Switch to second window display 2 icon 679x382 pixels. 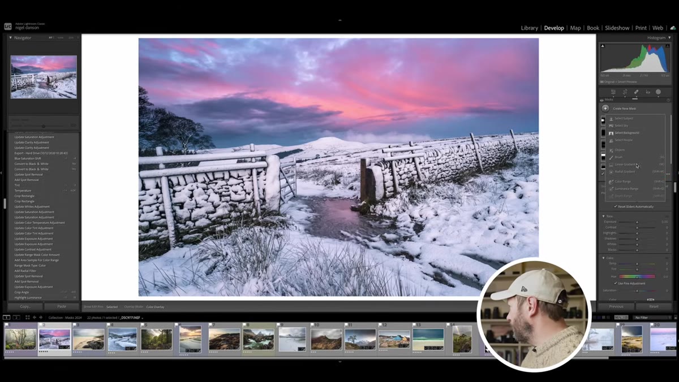(16, 318)
